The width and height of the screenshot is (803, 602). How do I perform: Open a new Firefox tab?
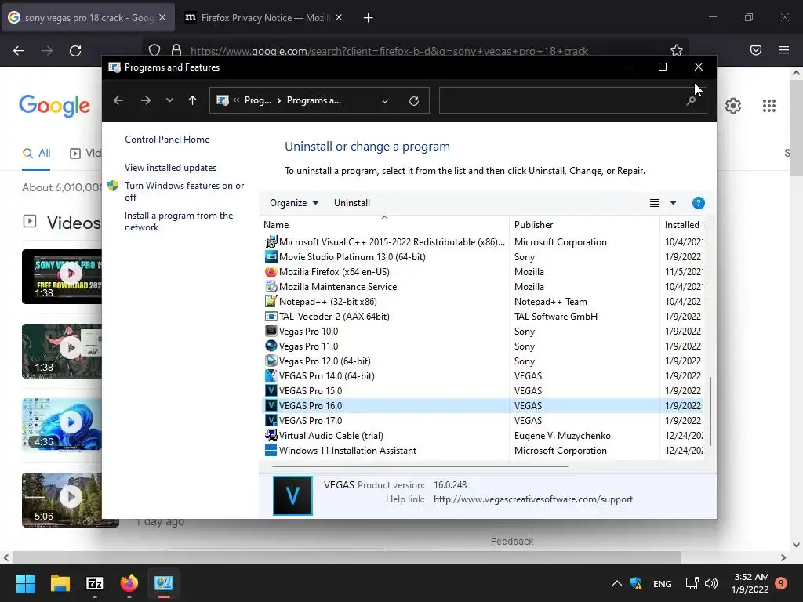pyautogui.click(x=369, y=18)
